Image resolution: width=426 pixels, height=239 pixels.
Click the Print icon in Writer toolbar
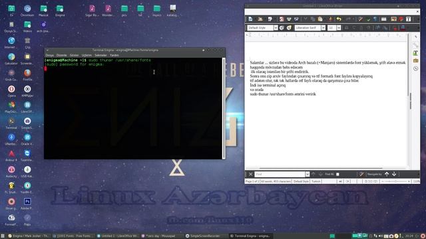pyautogui.click(x=289, y=19)
